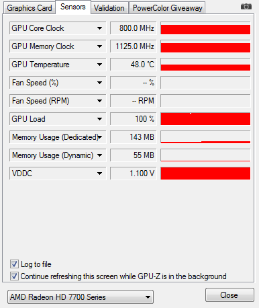Click the GPU Load red history graph
259x308 pixels.
(205, 119)
